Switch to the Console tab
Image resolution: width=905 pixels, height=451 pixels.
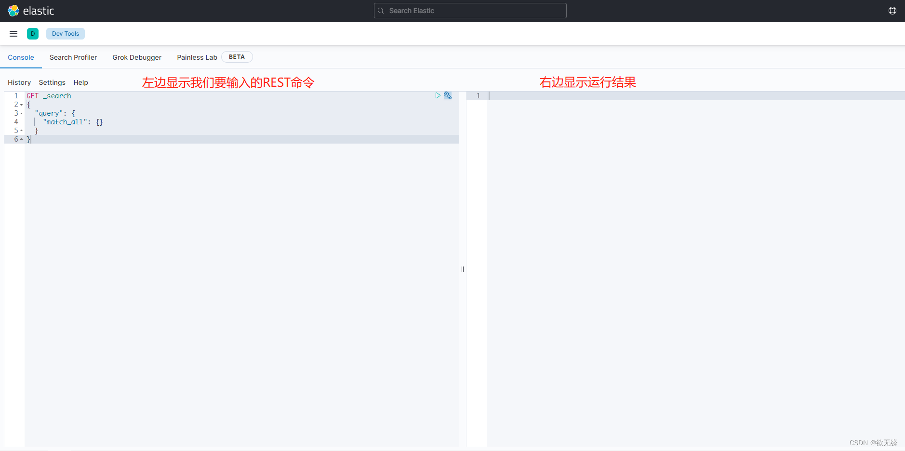point(21,57)
